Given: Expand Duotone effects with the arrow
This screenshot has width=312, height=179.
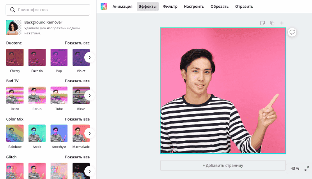Looking at the screenshot, I should click(x=89, y=57).
